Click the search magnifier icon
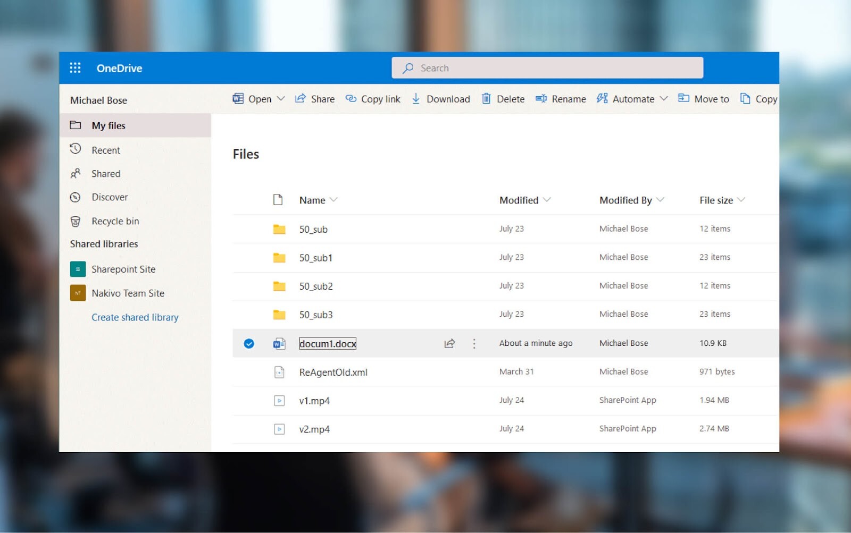Screen dimensions: 851x533 [x=408, y=68]
